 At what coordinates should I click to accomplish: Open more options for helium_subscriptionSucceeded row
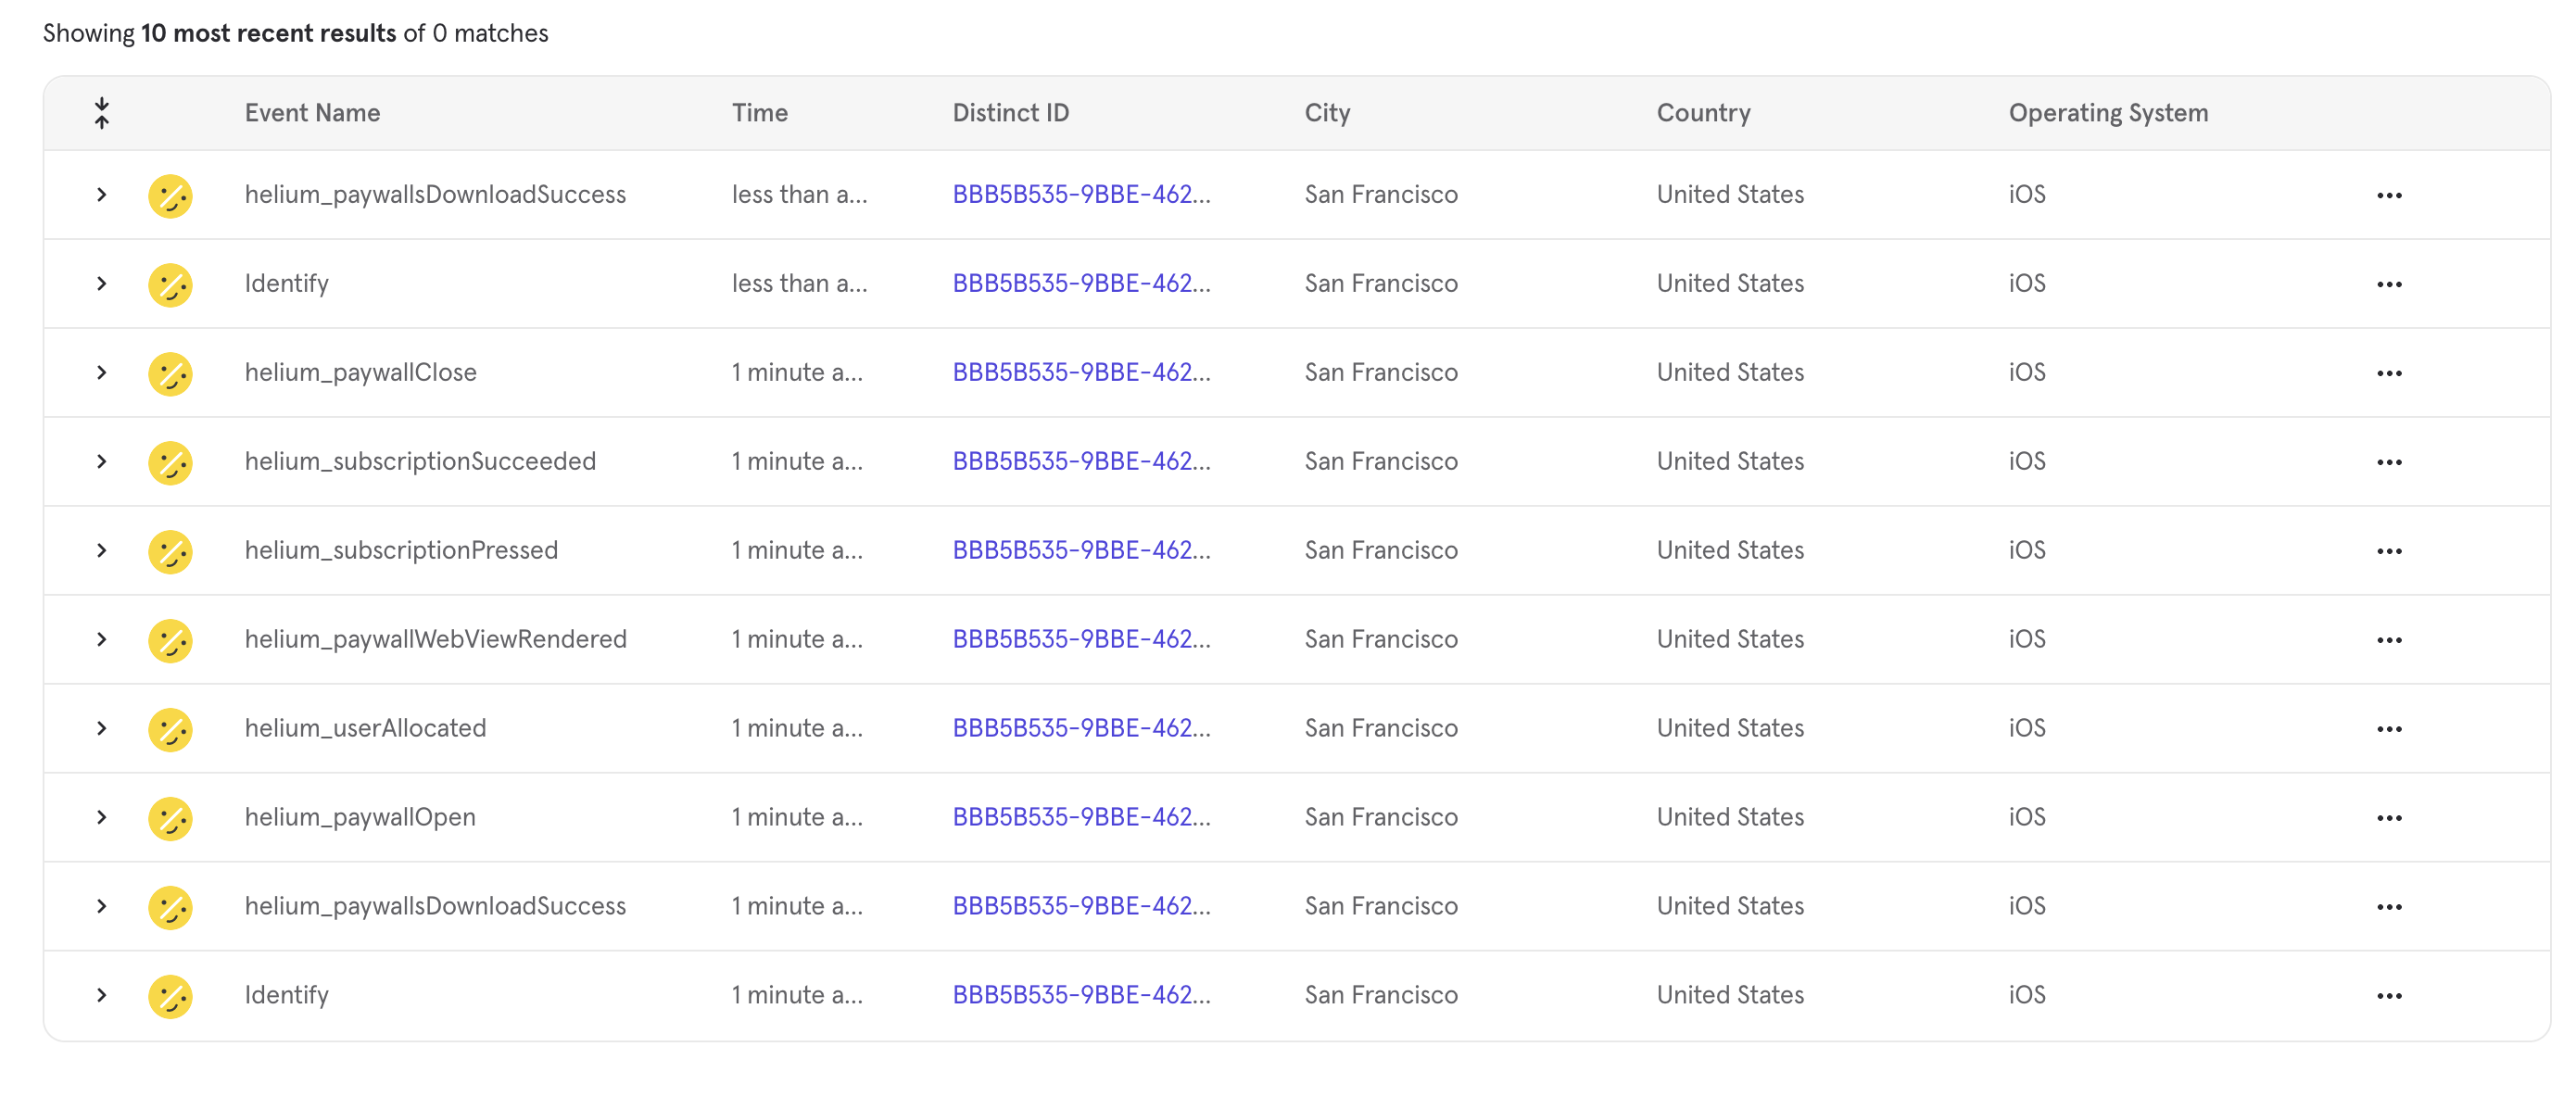tap(2388, 462)
